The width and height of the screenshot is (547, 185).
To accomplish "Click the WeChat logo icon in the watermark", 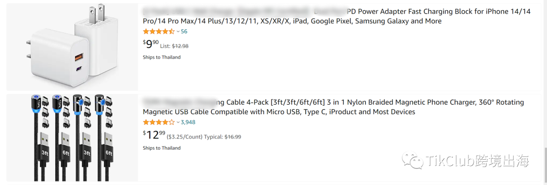I will click(413, 160).
